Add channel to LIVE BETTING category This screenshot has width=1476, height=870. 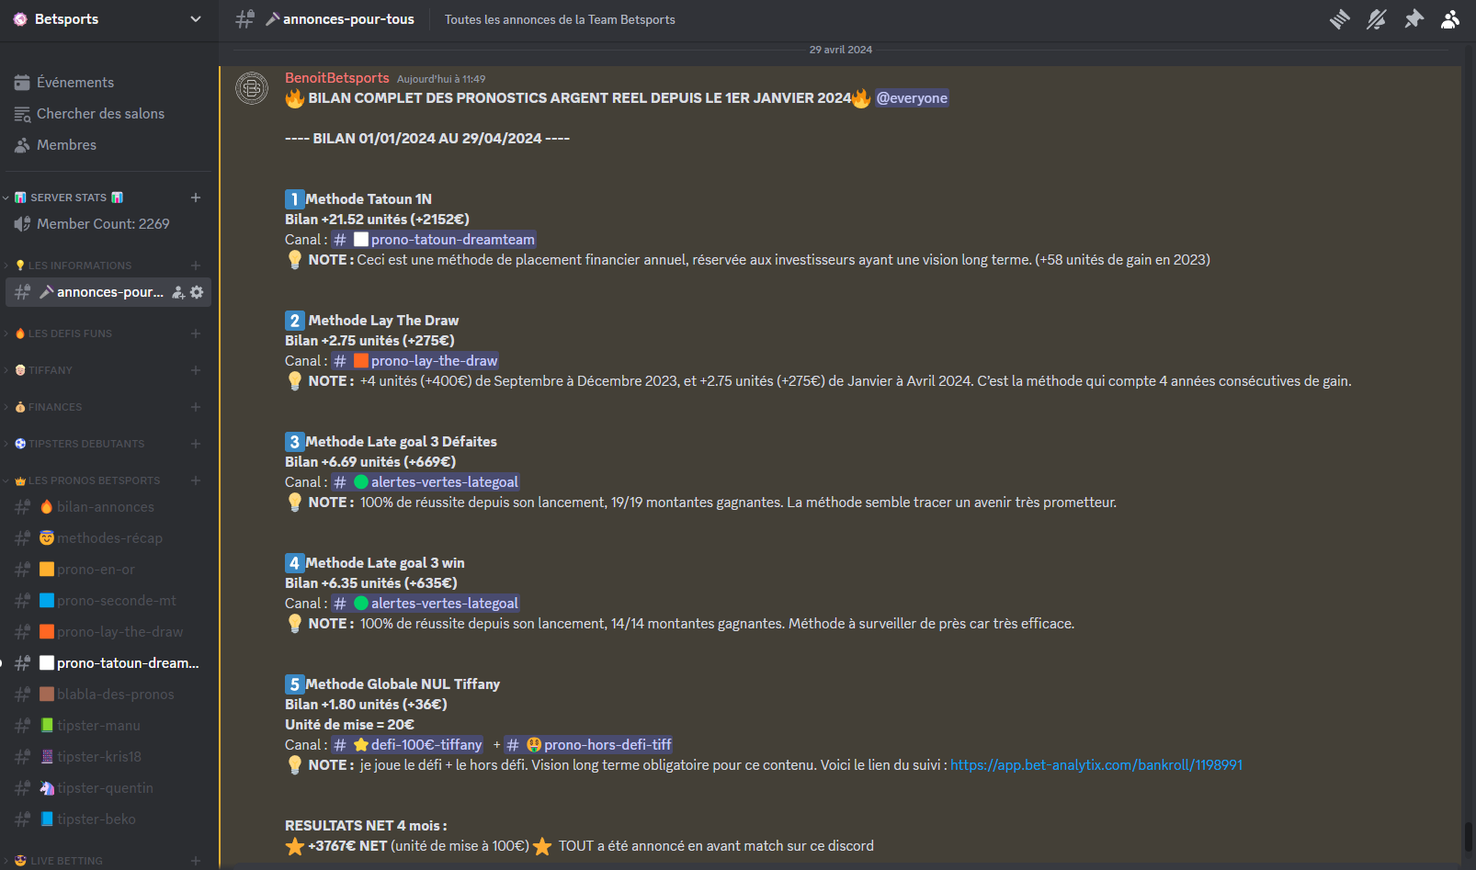[x=195, y=861]
